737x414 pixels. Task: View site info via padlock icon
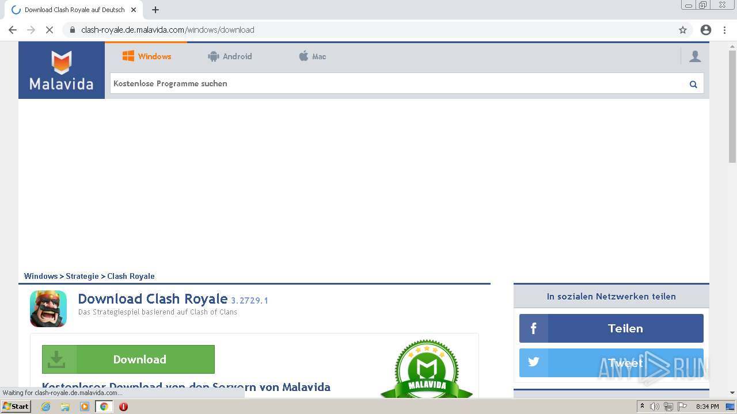click(x=72, y=30)
